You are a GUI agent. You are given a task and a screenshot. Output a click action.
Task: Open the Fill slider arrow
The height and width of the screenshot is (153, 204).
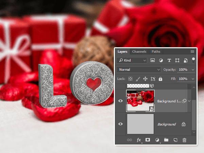point(193,79)
